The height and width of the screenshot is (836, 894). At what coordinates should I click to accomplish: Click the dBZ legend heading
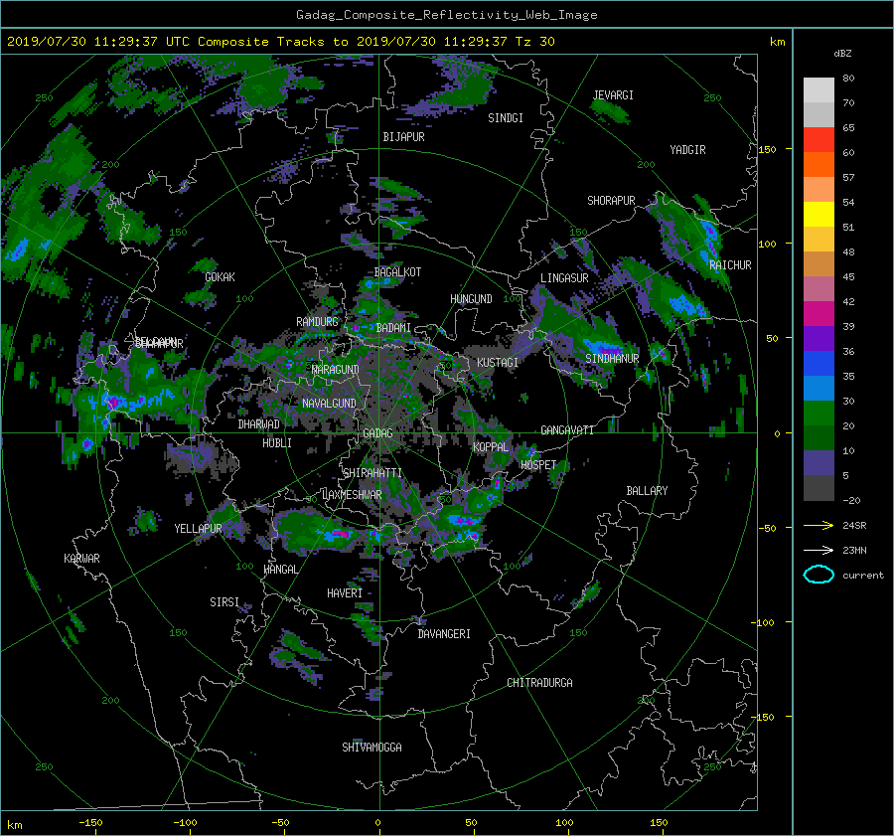[x=842, y=53]
